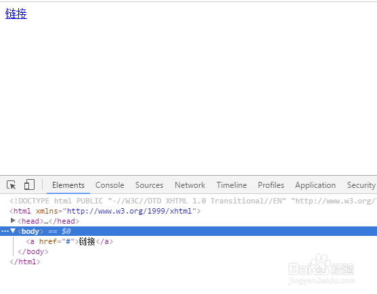The image size is (377, 294).
Task: Select the html xmlns opening tag
Action: pos(105,211)
